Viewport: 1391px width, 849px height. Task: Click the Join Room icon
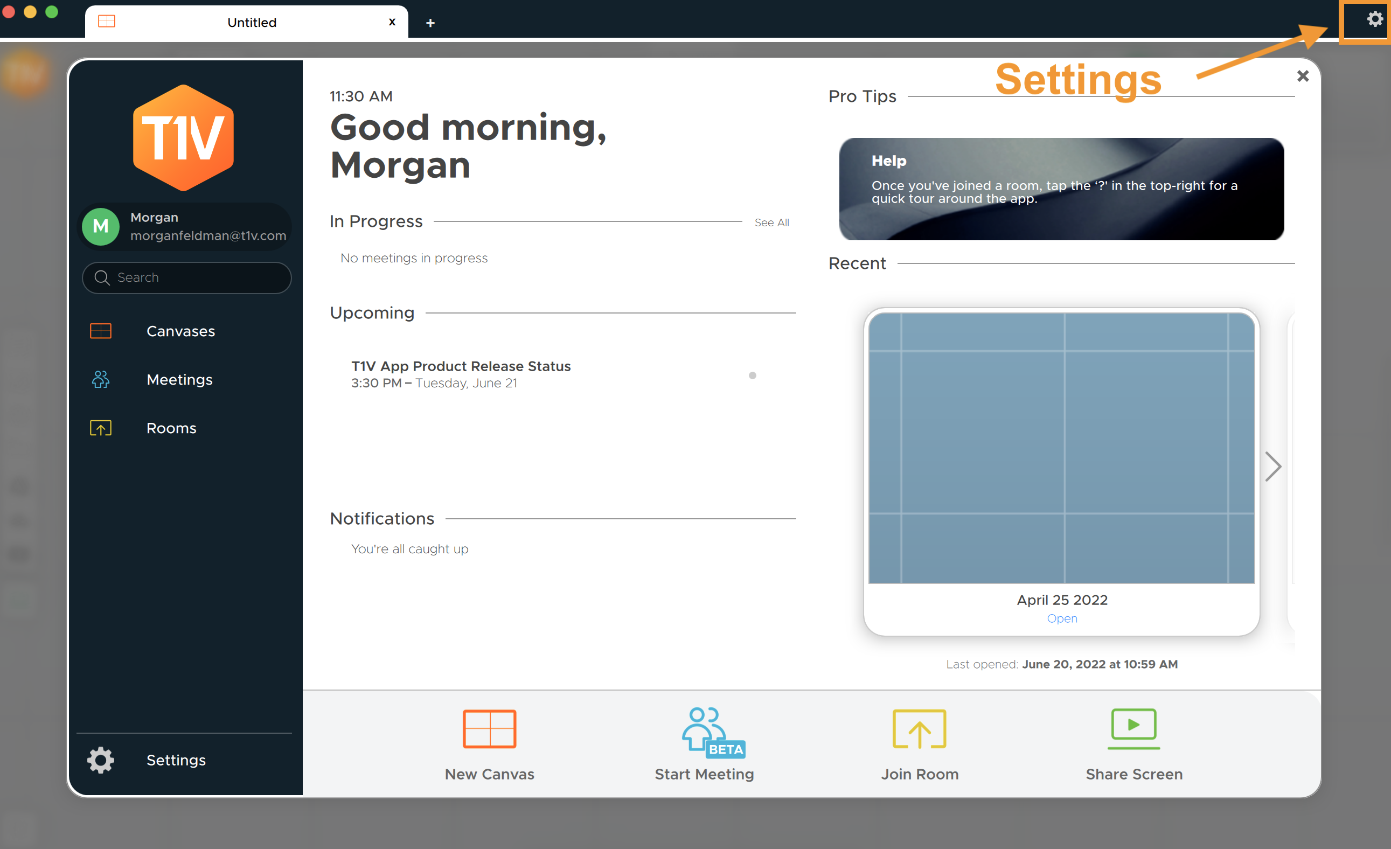coord(919,728)
